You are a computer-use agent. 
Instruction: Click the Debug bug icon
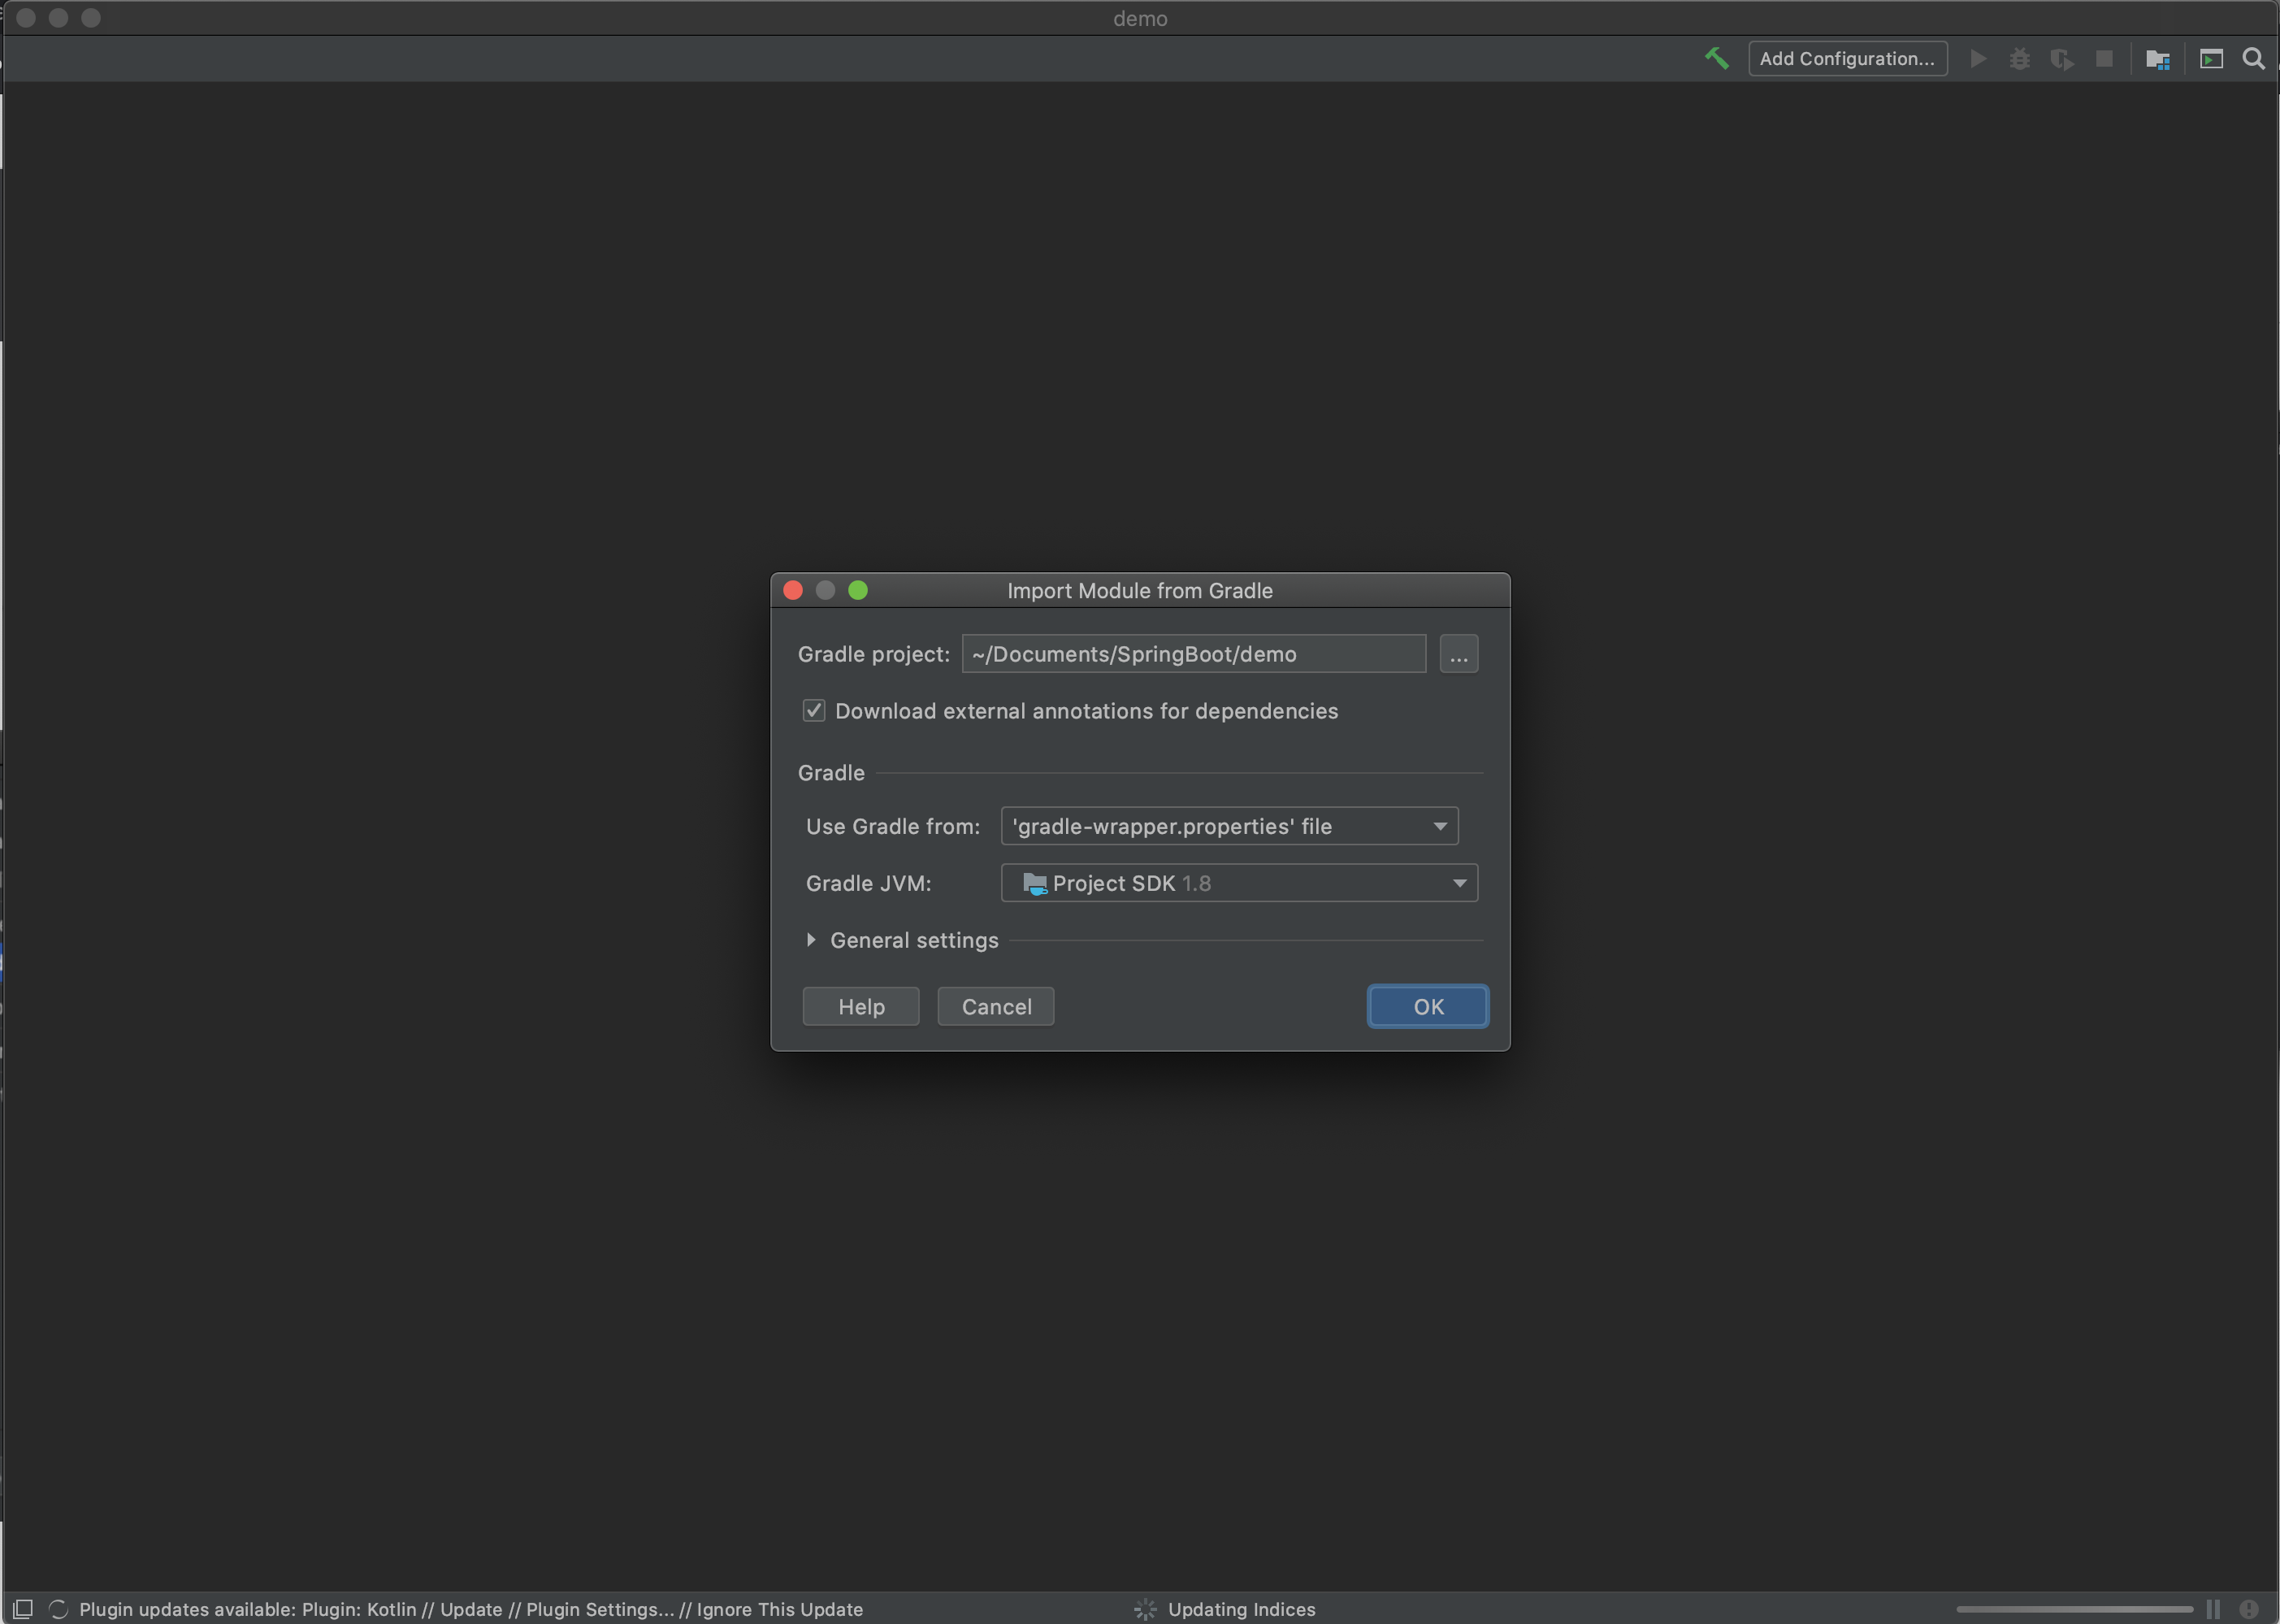pos(2019,58)
